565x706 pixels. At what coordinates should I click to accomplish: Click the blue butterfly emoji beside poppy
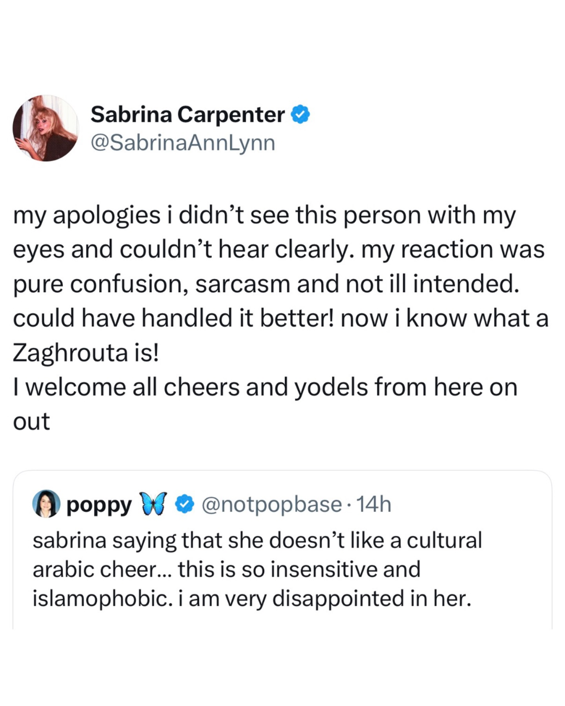click(x=153, y=504)
